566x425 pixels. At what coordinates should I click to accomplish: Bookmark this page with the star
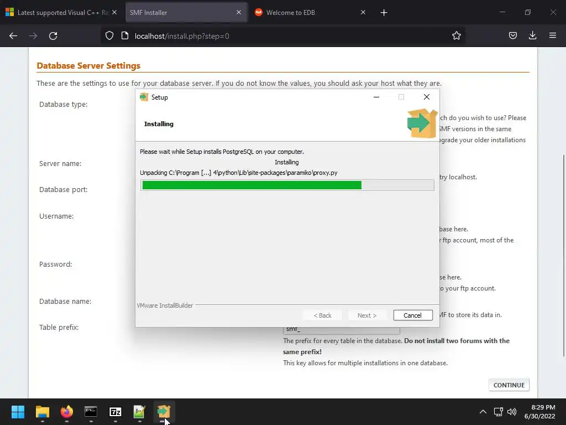coord(456,36)
